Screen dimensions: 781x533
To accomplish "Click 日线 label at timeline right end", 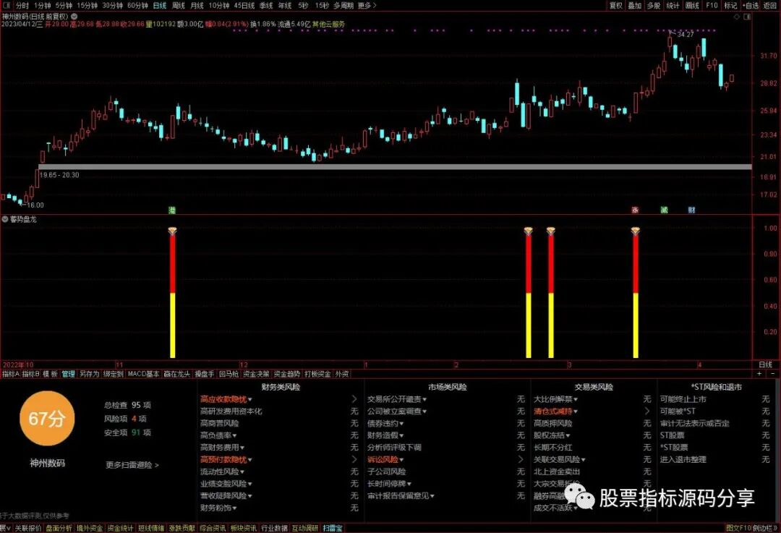I will pos(765,364).
